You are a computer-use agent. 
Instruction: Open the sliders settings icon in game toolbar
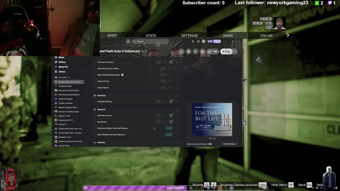[x=195, y=51]
